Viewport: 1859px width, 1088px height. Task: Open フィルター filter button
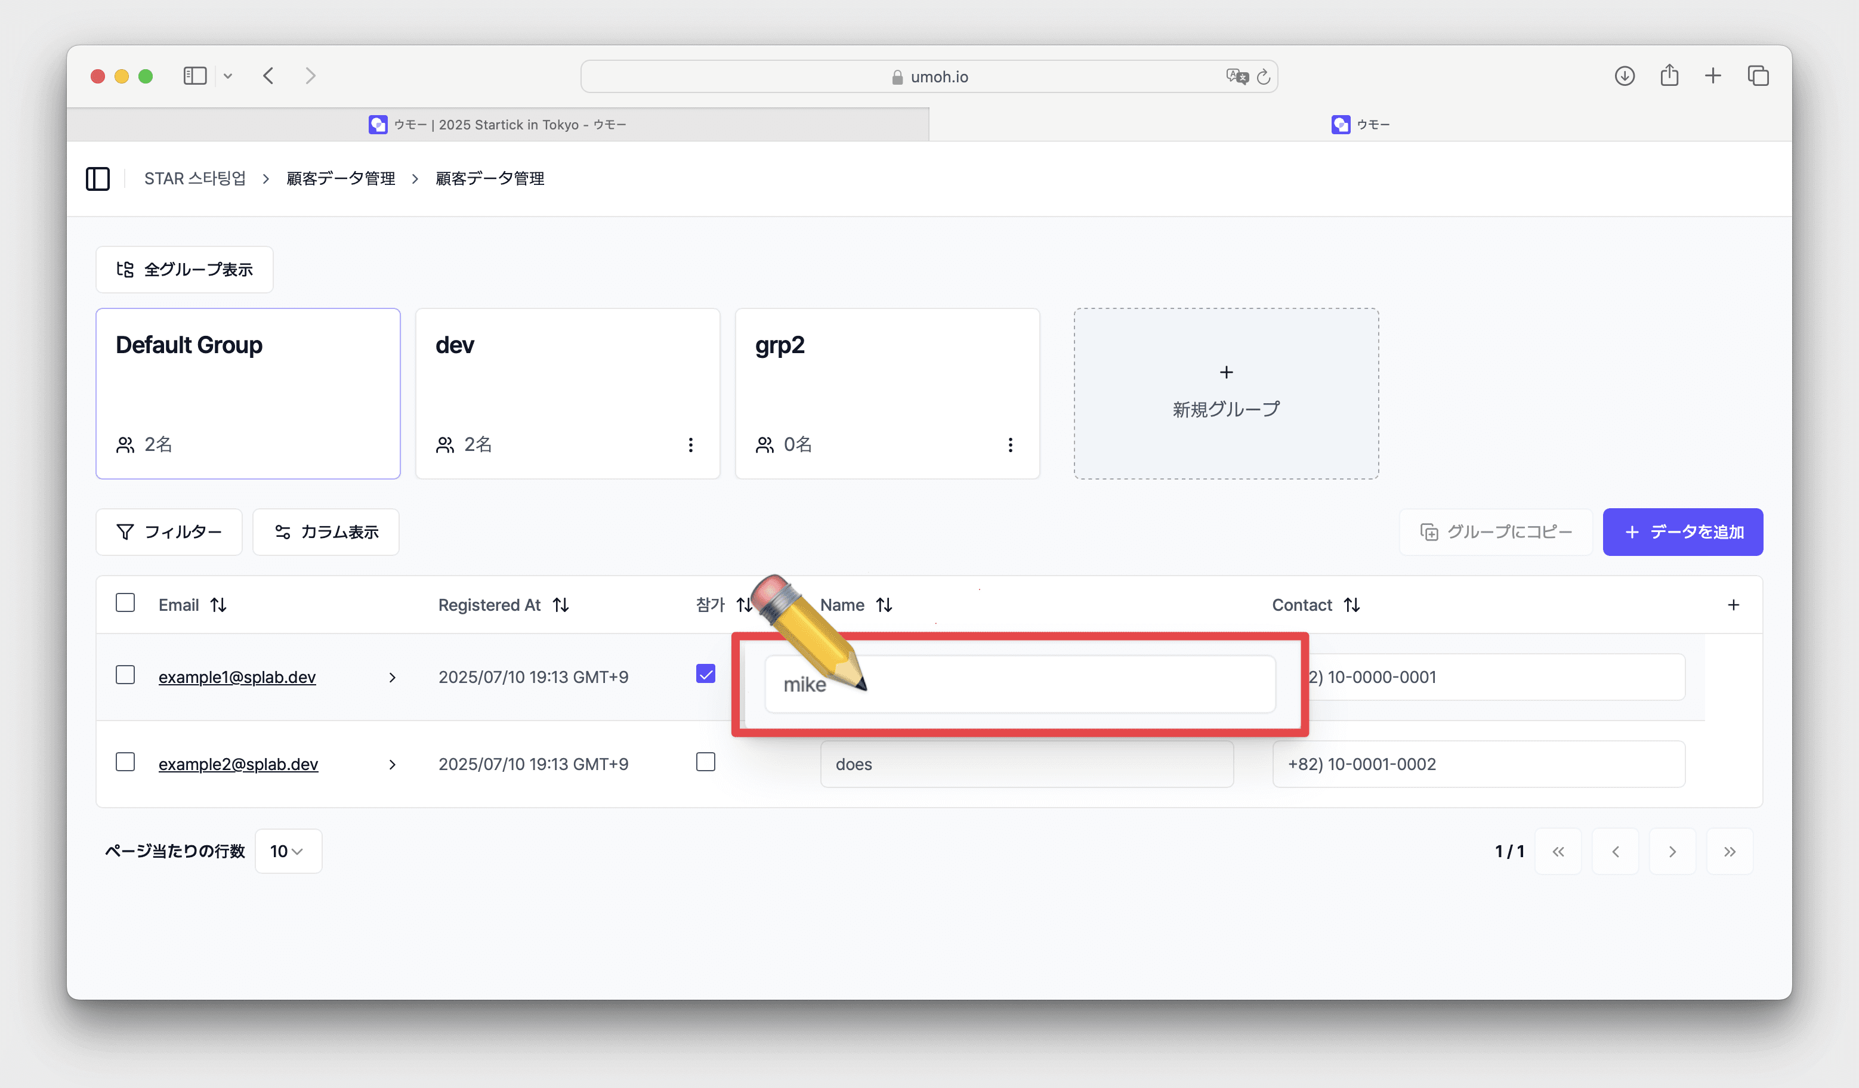coord(169,532)
